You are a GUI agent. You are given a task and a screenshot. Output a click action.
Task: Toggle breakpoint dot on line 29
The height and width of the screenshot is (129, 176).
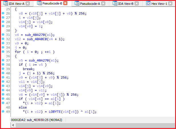point(3,26)
